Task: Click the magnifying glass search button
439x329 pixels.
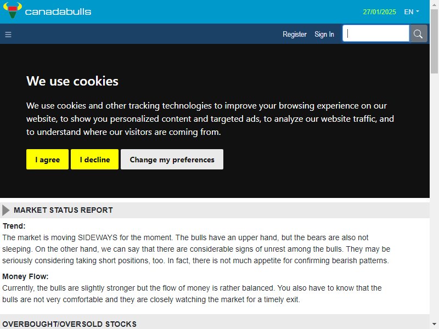Action: click(418, 34)
